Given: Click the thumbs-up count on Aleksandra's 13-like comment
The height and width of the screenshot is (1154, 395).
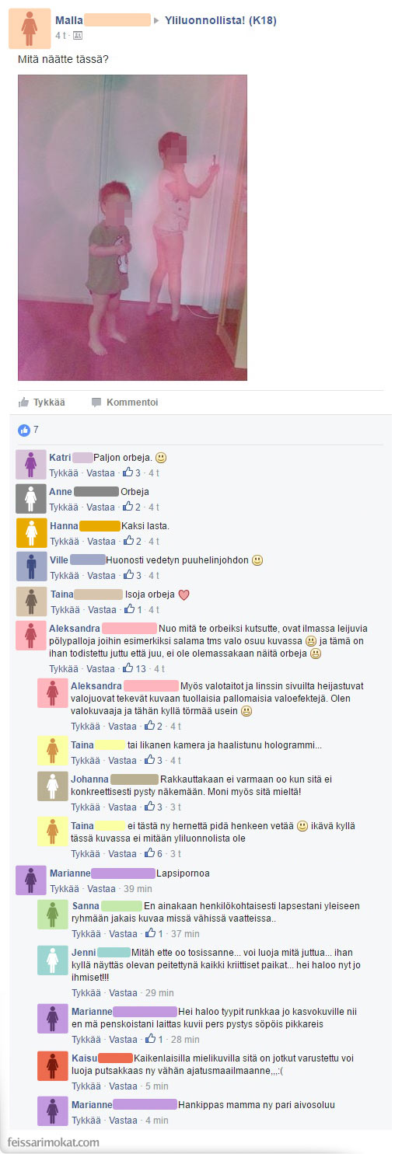Looking at the screenshot, I should pos(134,668).
